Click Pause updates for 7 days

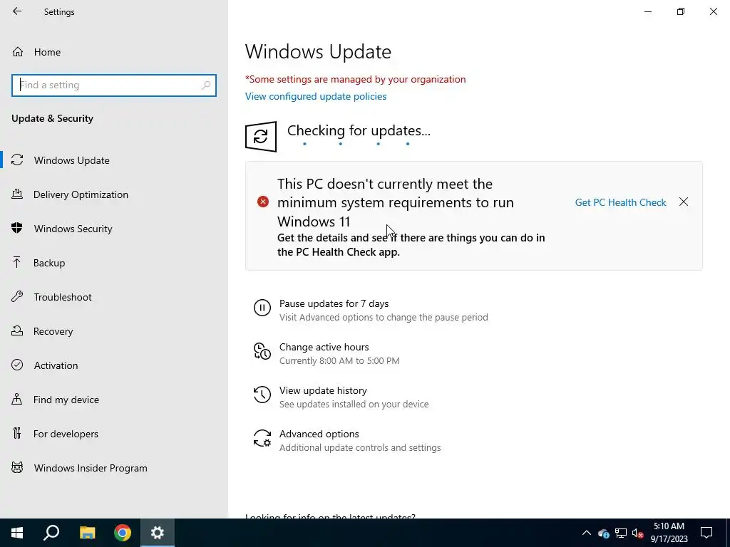click(334, 303)
